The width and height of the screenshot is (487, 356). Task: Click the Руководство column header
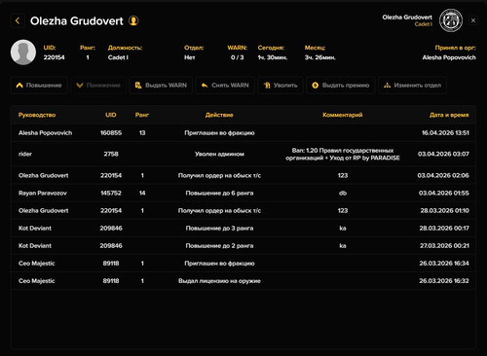pyautogui.click(x=37, y=115)
